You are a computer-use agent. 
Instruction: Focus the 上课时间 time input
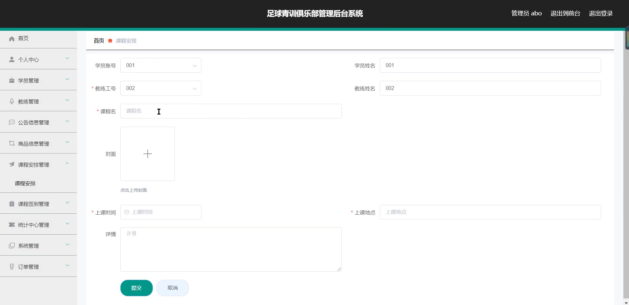[x=161, y=212]
